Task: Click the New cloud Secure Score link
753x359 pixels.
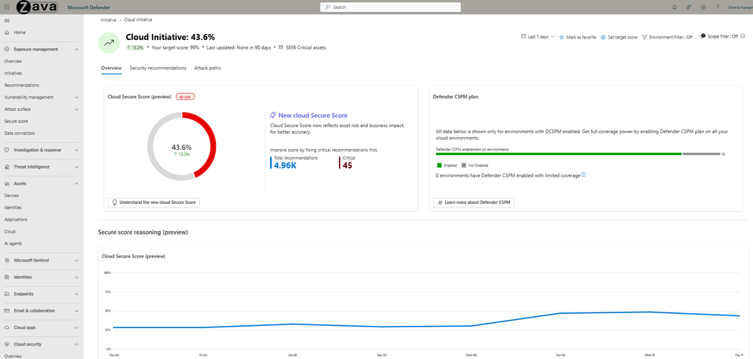Action: tap(312, 115)
